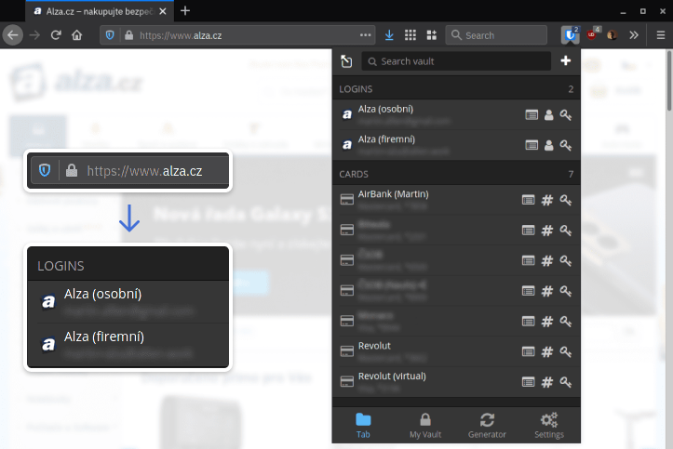Reload the current page

click(x=56, y=35)
